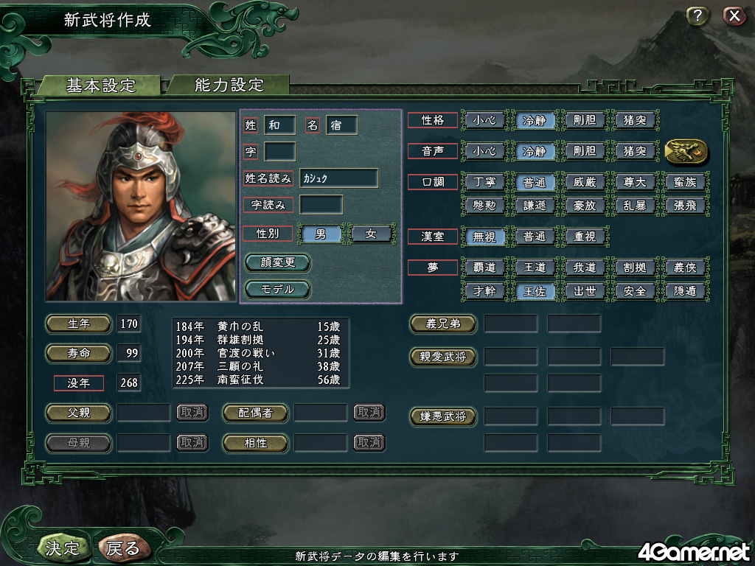Switch to the 能力設定 tab
Image resolution: width=755 pixels, height=566 pixels.
pos(229,85)
